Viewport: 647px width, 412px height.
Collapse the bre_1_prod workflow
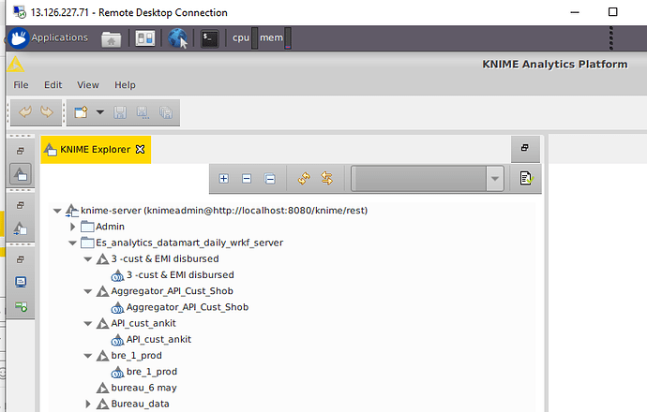(x=88, y=356)
